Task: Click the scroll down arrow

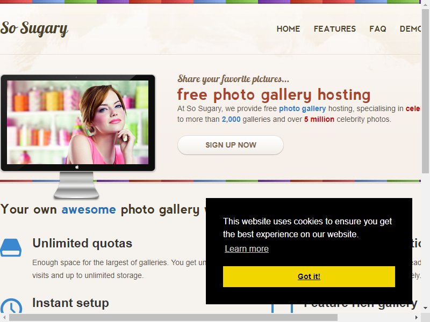Action: coord(425,308)
